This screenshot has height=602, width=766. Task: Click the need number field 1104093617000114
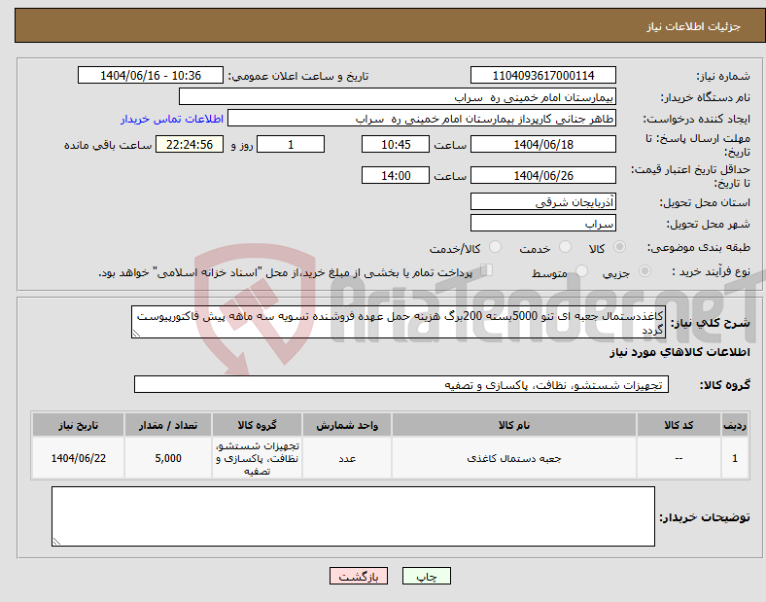pos(542,75)
